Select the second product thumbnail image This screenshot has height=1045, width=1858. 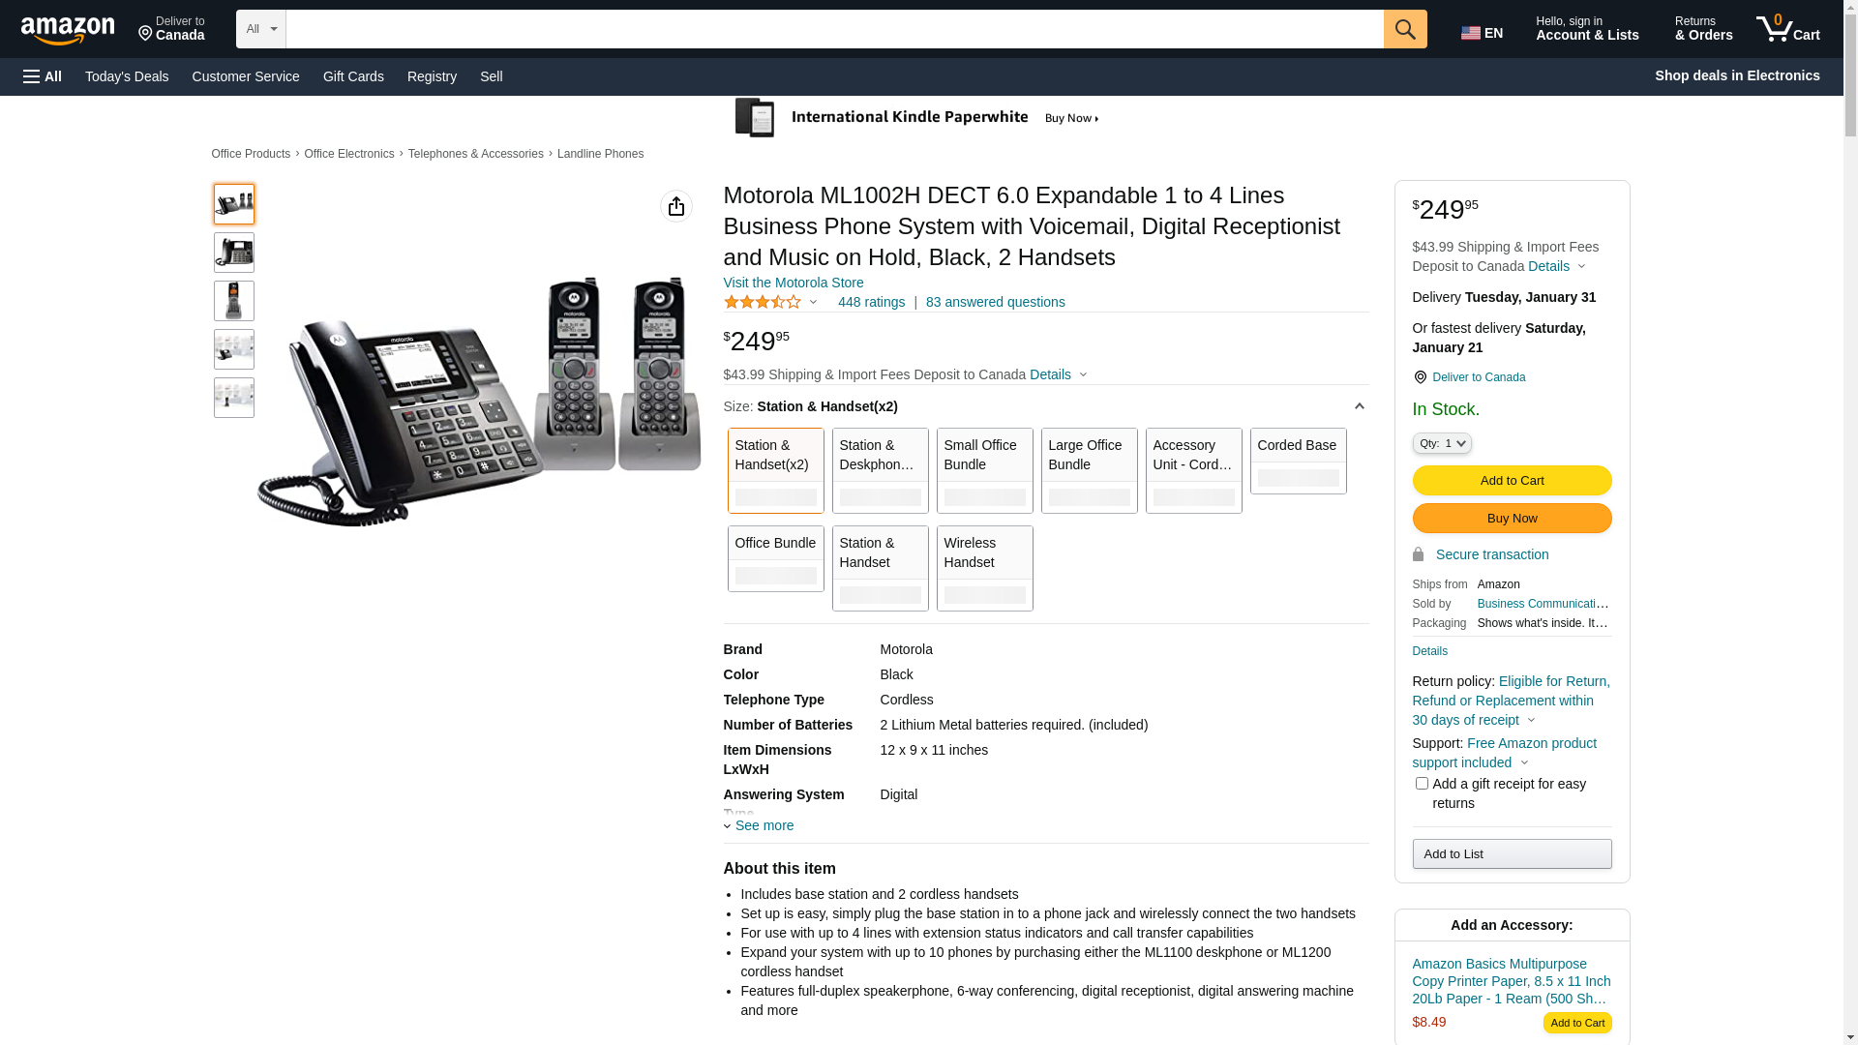click(x=234, y=253)
